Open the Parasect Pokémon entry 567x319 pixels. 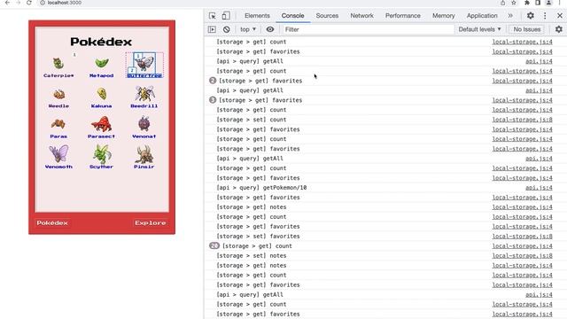point(101,128)
